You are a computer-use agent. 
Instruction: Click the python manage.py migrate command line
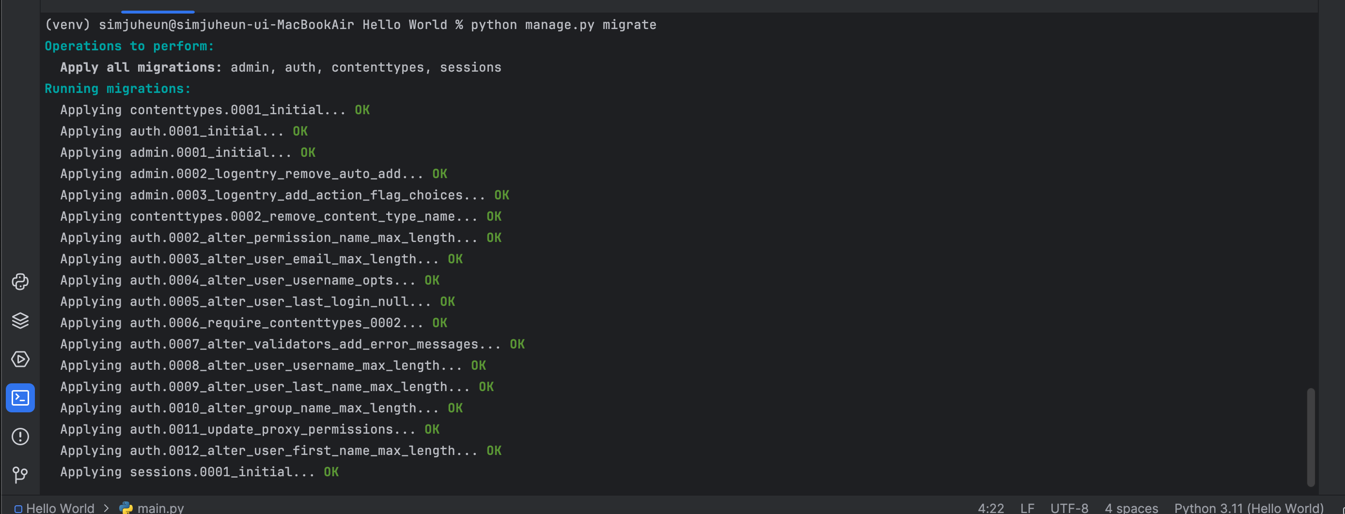[x=350, y=25]
